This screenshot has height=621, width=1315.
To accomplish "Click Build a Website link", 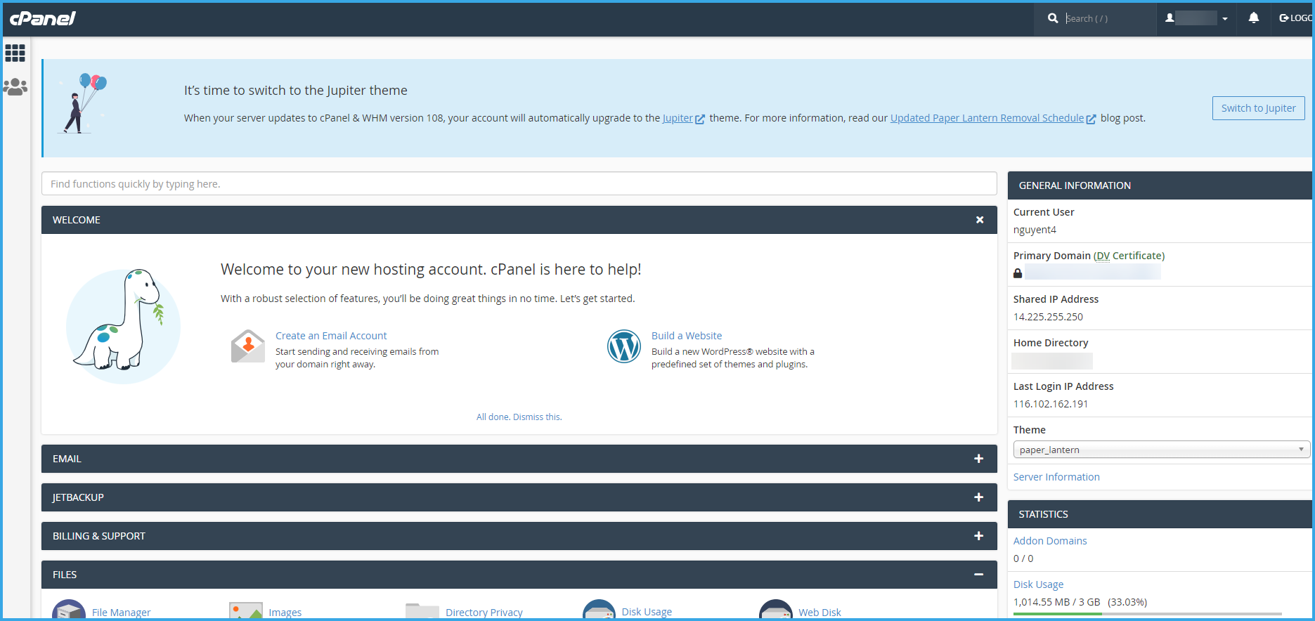I will pyautogui.click(x=687, y=336).
